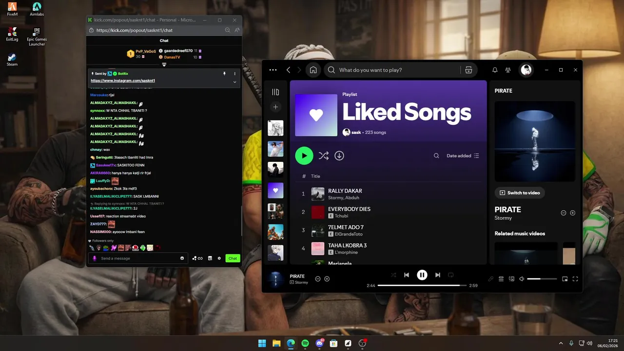
Task: Open the Stormy artist link under PIRATE in the right panel
Action: pyautogui.click(x=503, y=218)
